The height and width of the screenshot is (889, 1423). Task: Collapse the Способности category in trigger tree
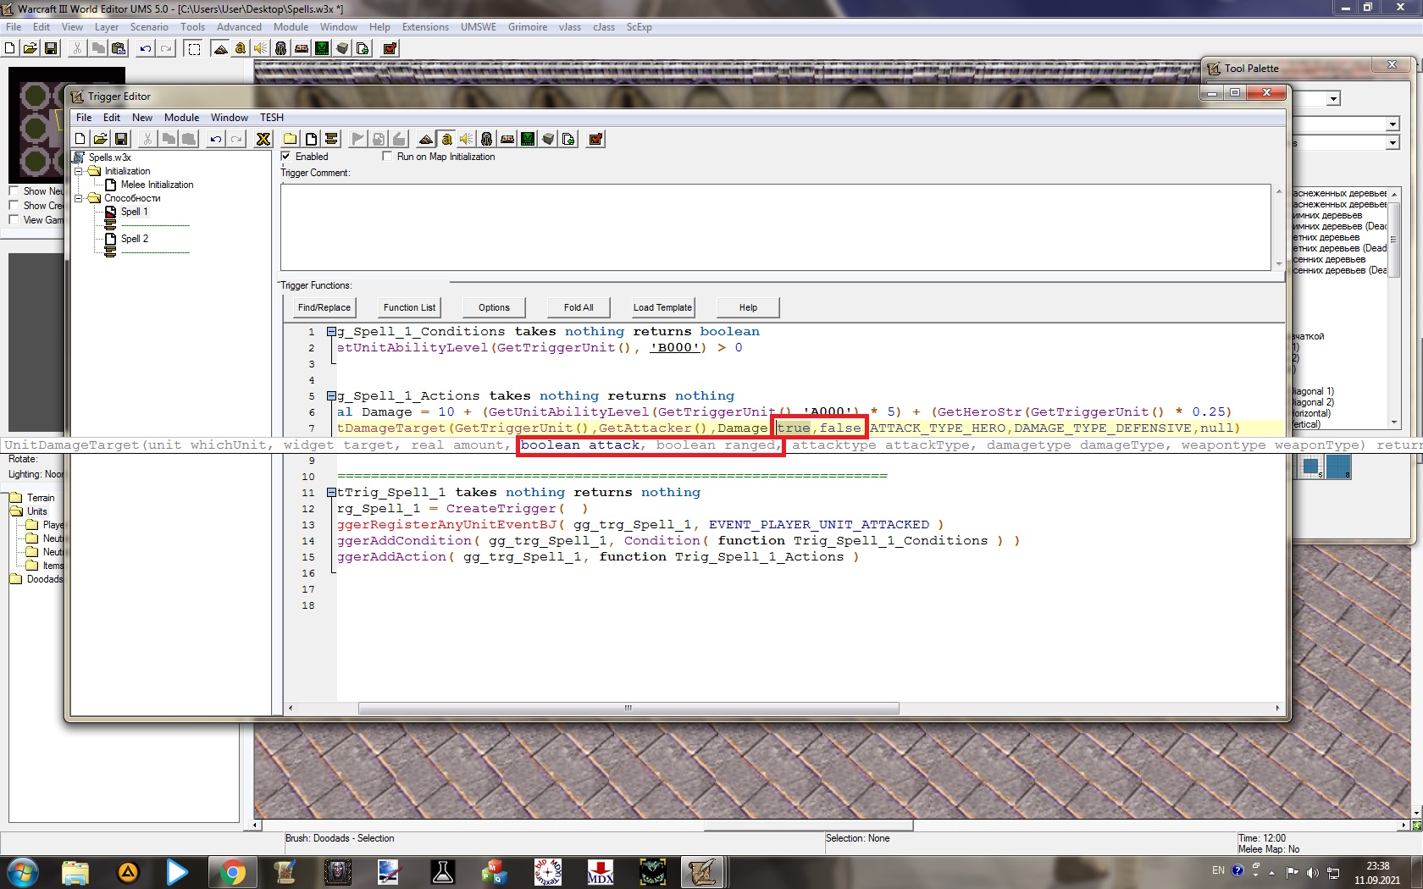pyautogui.click(x=79, y=198)
